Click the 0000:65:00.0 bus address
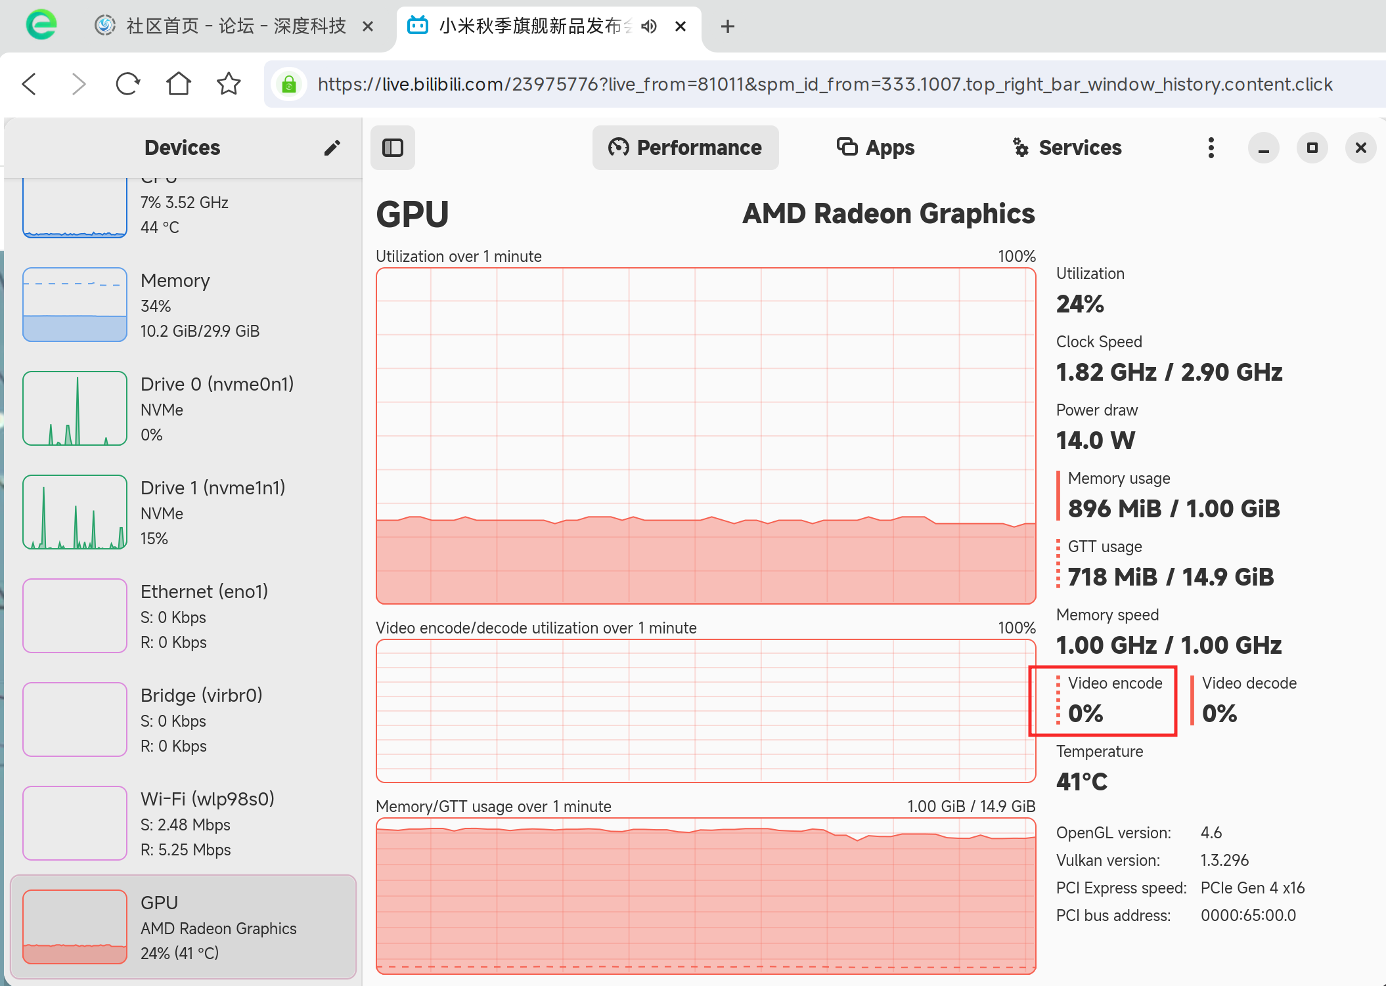Image resolution: width=1386 pixels, height=986 pixels. [x=1249, y=916]
